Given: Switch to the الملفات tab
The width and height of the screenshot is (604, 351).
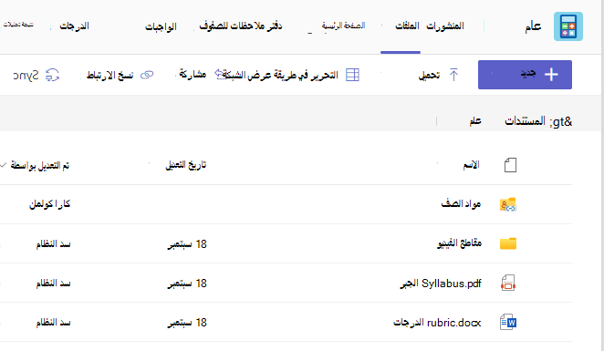Looking at the screenshot, I should (407, 26).
